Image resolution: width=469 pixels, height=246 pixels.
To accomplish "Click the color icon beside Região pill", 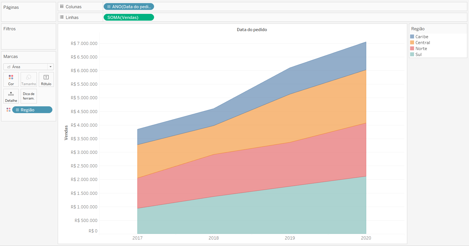I will (8, 110).
